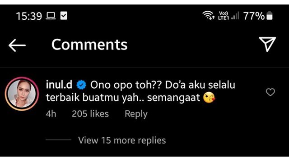Tap the kissing face emoji
The width and height of the screenshot is (289, 162).
[x=209, y=98]
